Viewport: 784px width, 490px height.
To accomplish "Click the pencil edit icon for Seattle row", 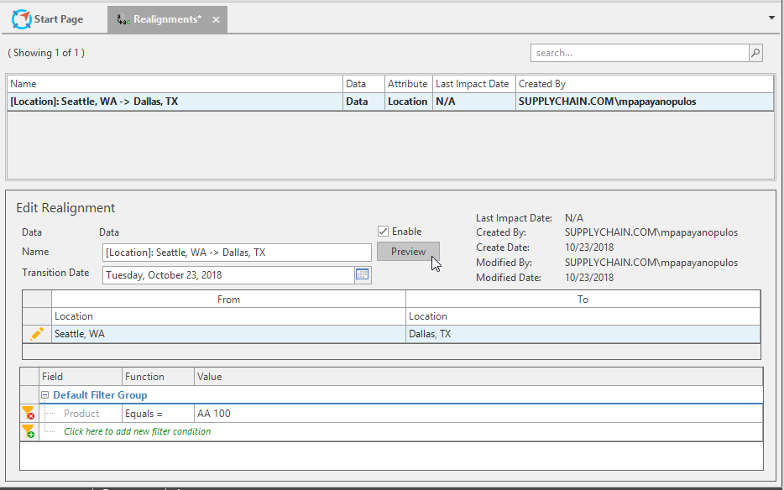I will [36, 334].
